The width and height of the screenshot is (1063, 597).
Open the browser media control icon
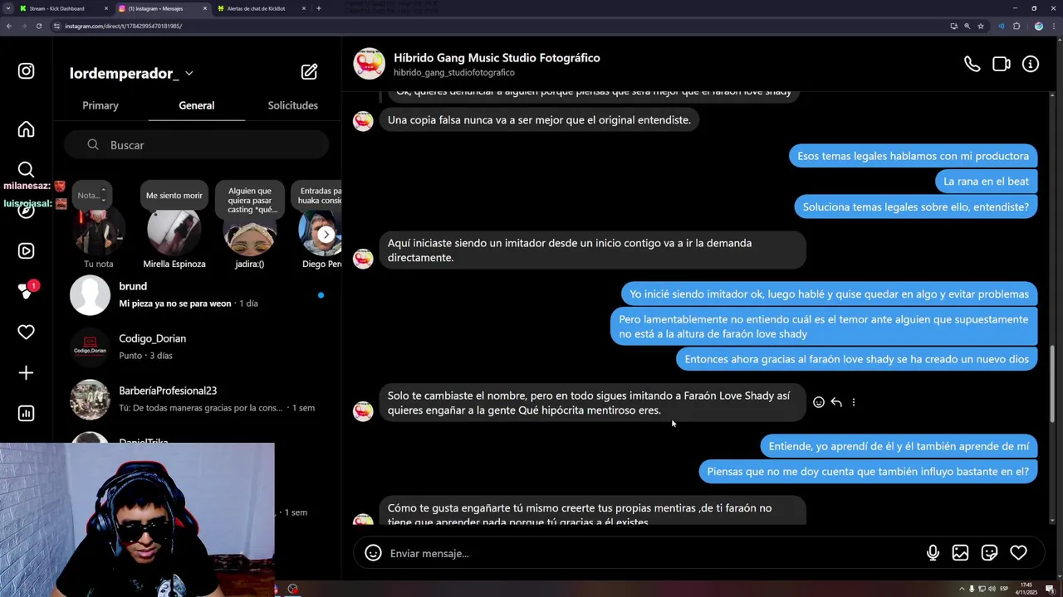[1001, 26]
